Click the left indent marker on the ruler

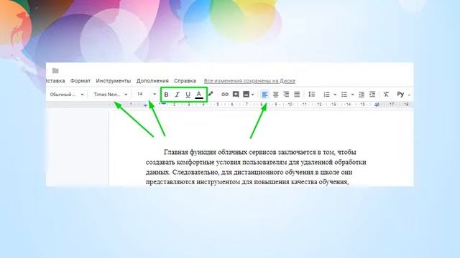[x=145, y=105]
